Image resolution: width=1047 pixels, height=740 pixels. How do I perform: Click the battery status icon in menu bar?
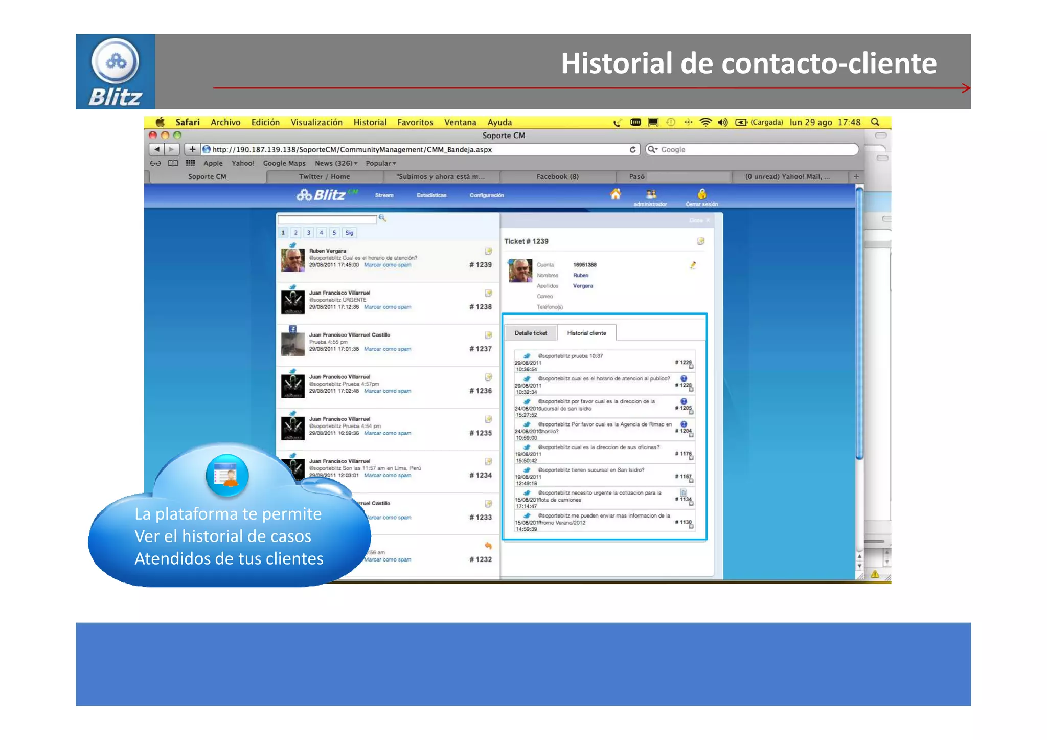click(741, 122)
